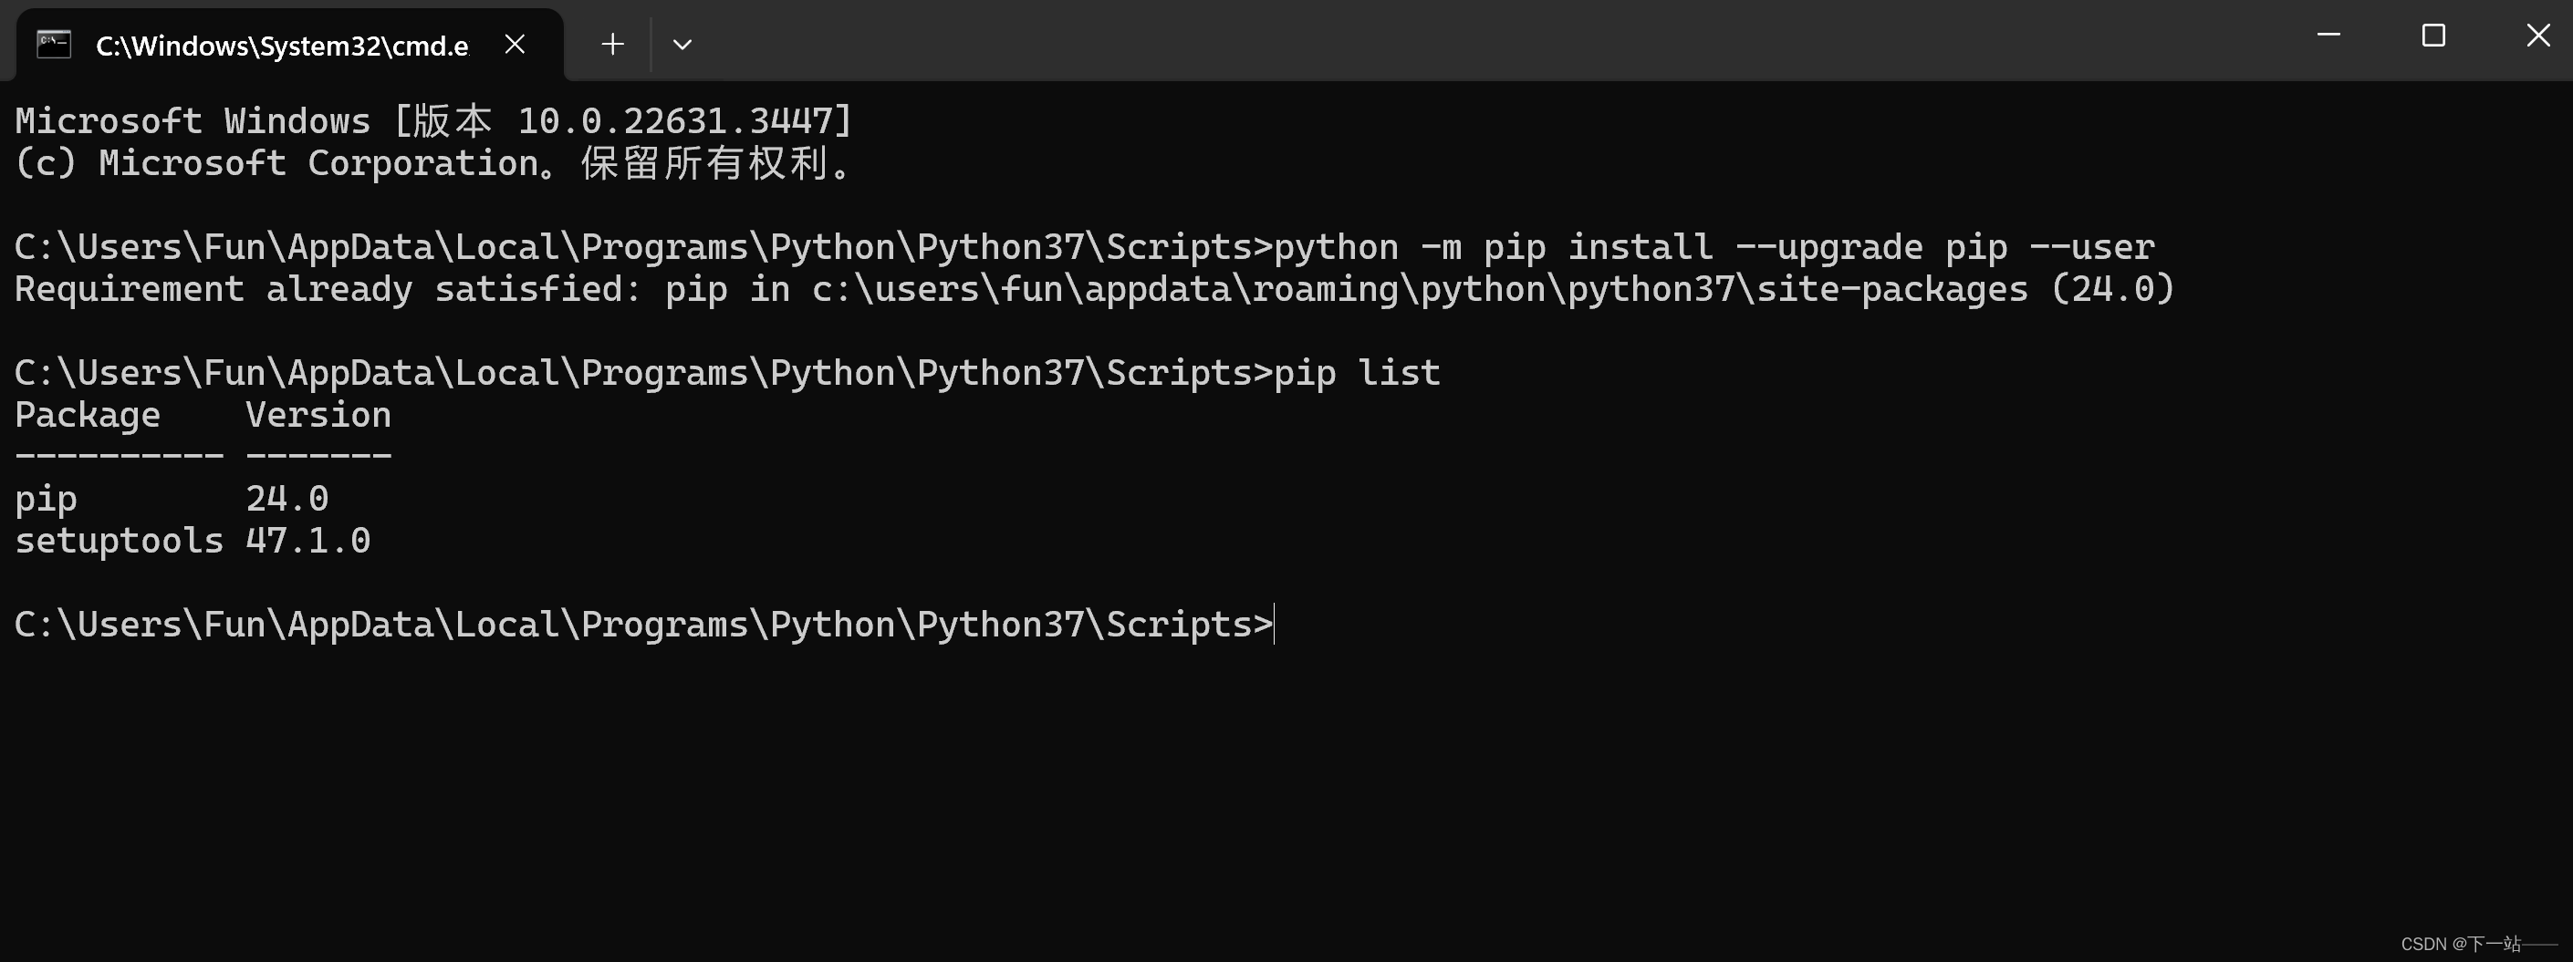Close the cmd.exe tab with its X
This screenshot has width=2573, height=962.
point(515,43)
